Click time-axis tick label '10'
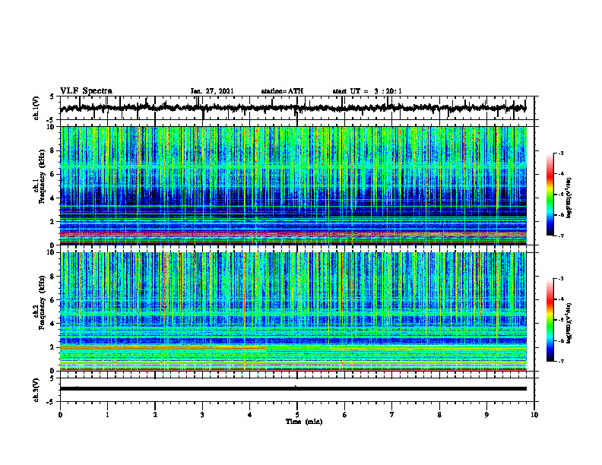The height and width of the screenshot is (465, 602). pyautogui.click(x=534, y=415)
